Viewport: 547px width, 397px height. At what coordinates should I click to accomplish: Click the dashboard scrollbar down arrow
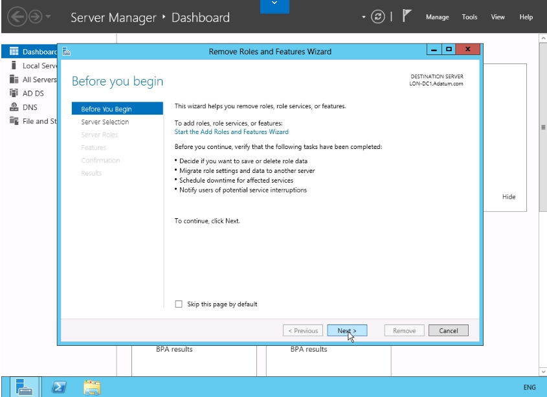click(543, 372)
